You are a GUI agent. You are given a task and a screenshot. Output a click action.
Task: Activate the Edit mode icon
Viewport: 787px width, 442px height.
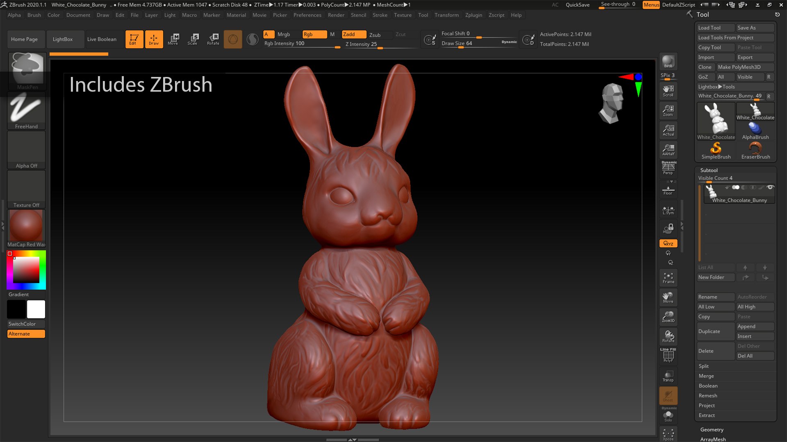(134, 39)
